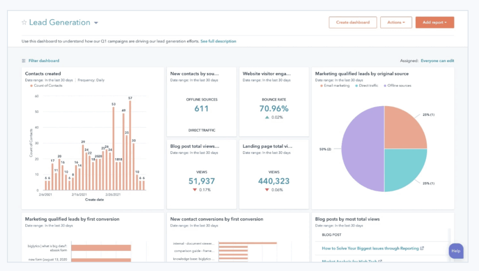Open the Filter dashboard link
Image resolution: width=479 pixels, height=271 pixels.
(x=44, y=61)
